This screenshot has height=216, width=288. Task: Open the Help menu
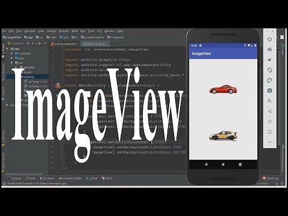[120, 31]
